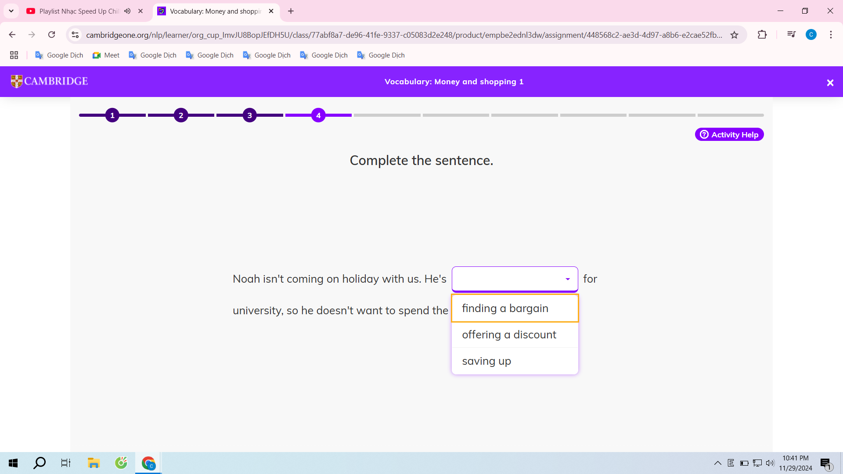Click the Cambridge logo icon
The image size is (843, 474).
pyautogui.click(x=16, y=81)
